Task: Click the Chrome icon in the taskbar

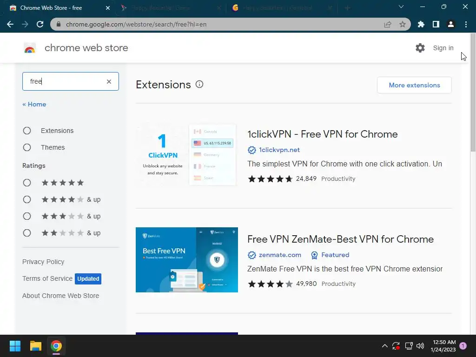Action: click(56, 346)
